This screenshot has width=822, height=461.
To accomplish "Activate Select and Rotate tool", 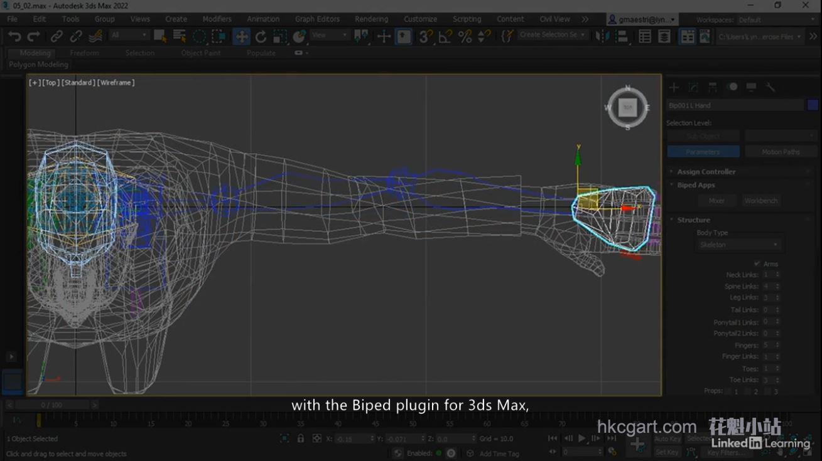I will point(261,36).
